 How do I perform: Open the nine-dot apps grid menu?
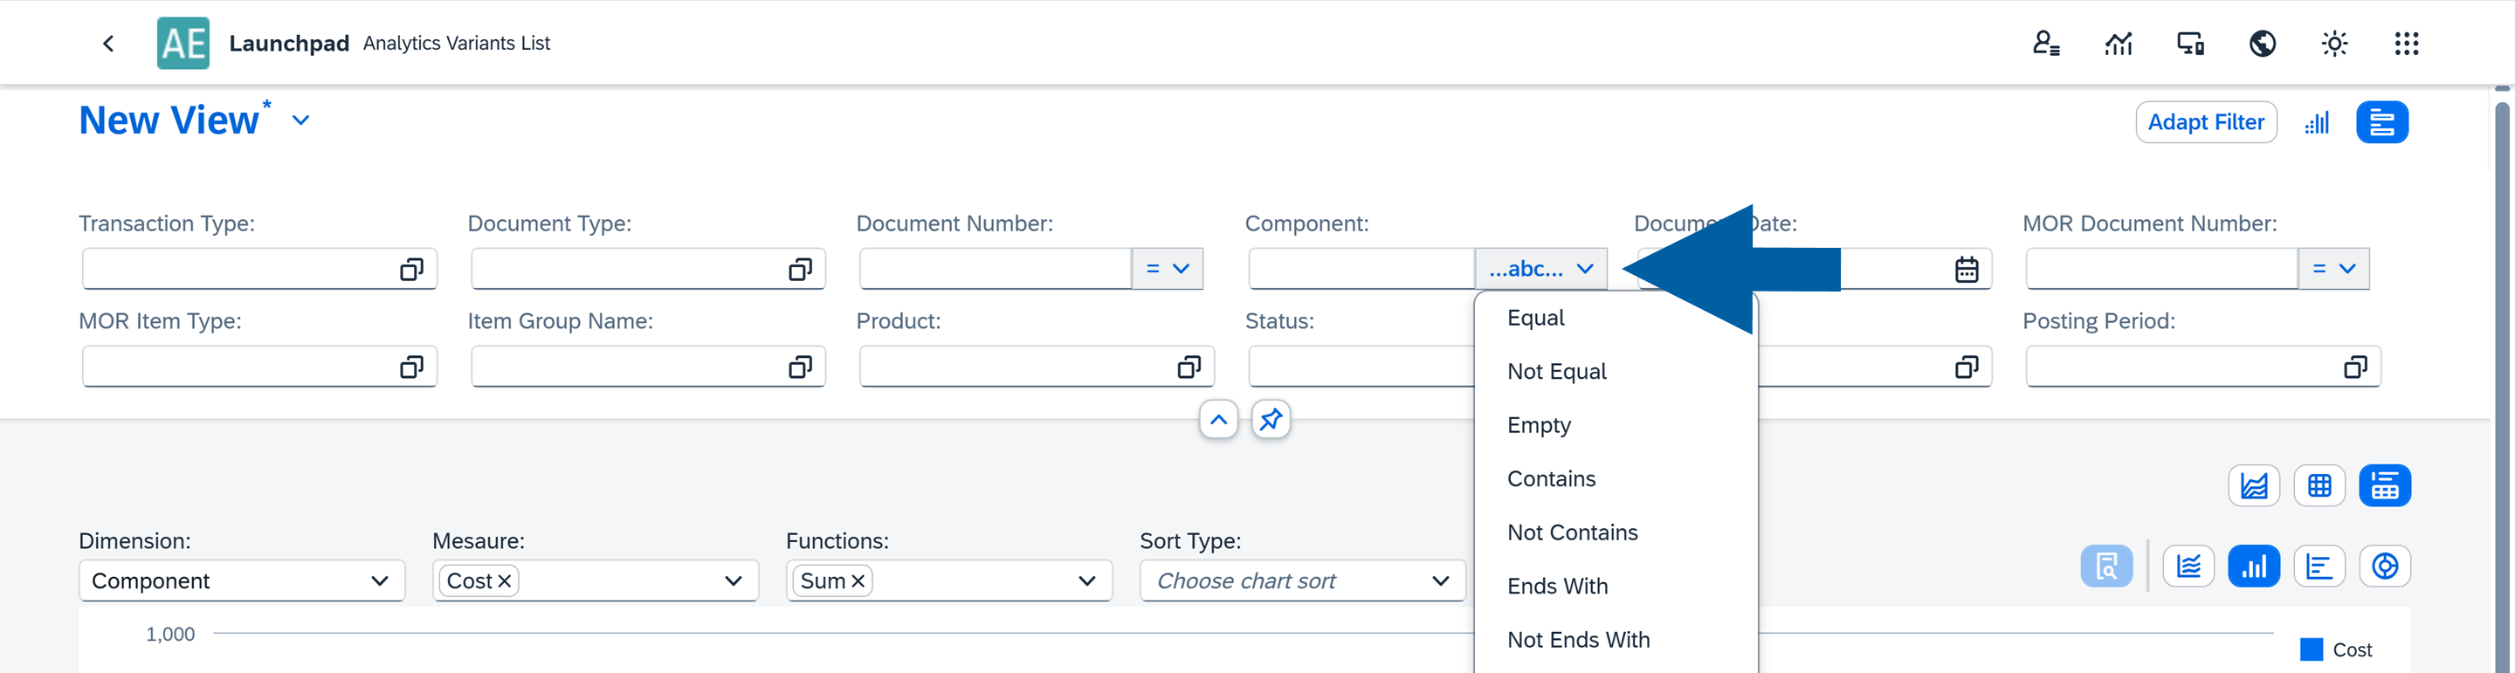[x=2406, y=44]
